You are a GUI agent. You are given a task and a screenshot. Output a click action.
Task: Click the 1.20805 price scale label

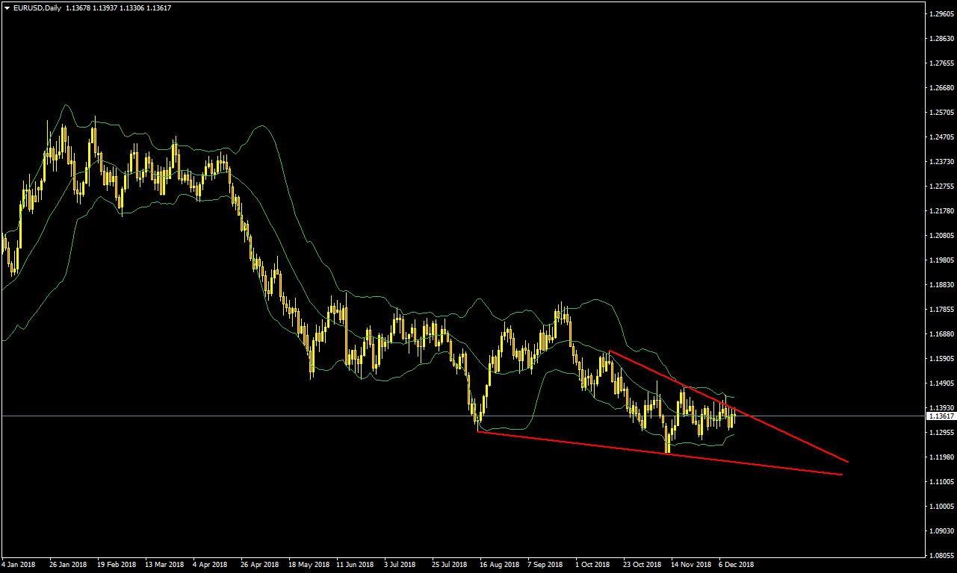click(941, 236)
